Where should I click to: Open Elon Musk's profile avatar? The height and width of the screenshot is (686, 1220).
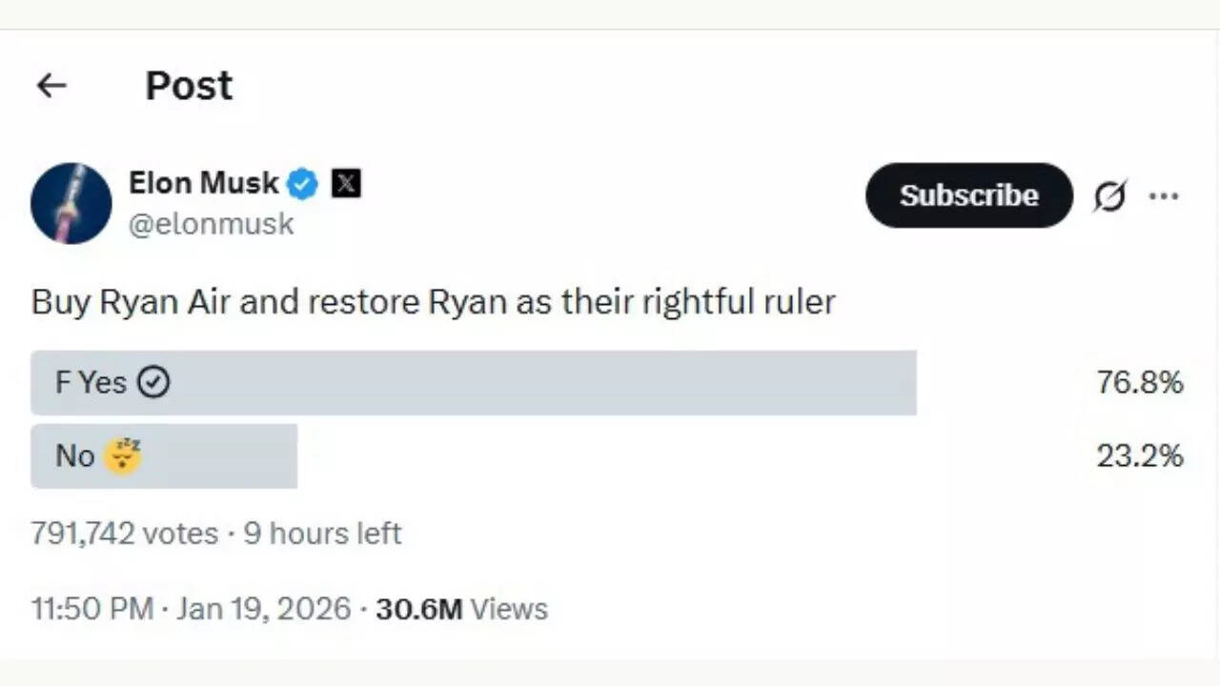[x=71, y=203]
